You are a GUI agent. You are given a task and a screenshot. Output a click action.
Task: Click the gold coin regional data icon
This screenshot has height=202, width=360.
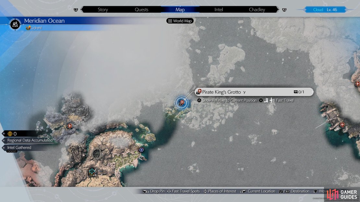tap(10, 134)
